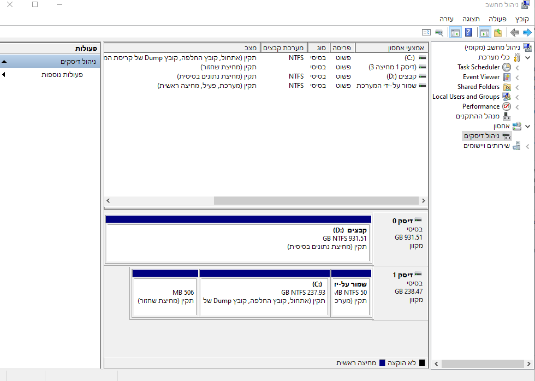Viewport: 535px width, 381px height.
Task: Click the אחסון storage icon in tree
Action: [x=516, y=126]
